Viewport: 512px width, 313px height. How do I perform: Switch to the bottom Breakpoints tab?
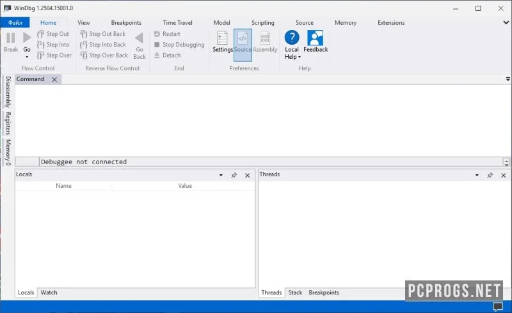(324, 293)
